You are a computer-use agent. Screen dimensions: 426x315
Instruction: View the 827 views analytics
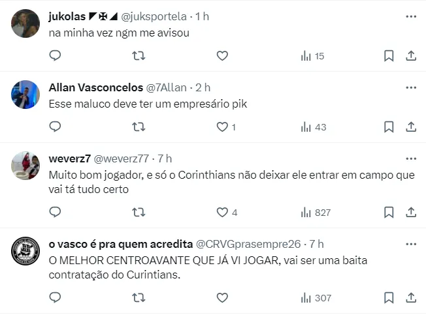pyautogui.click(x=315, y=212)
